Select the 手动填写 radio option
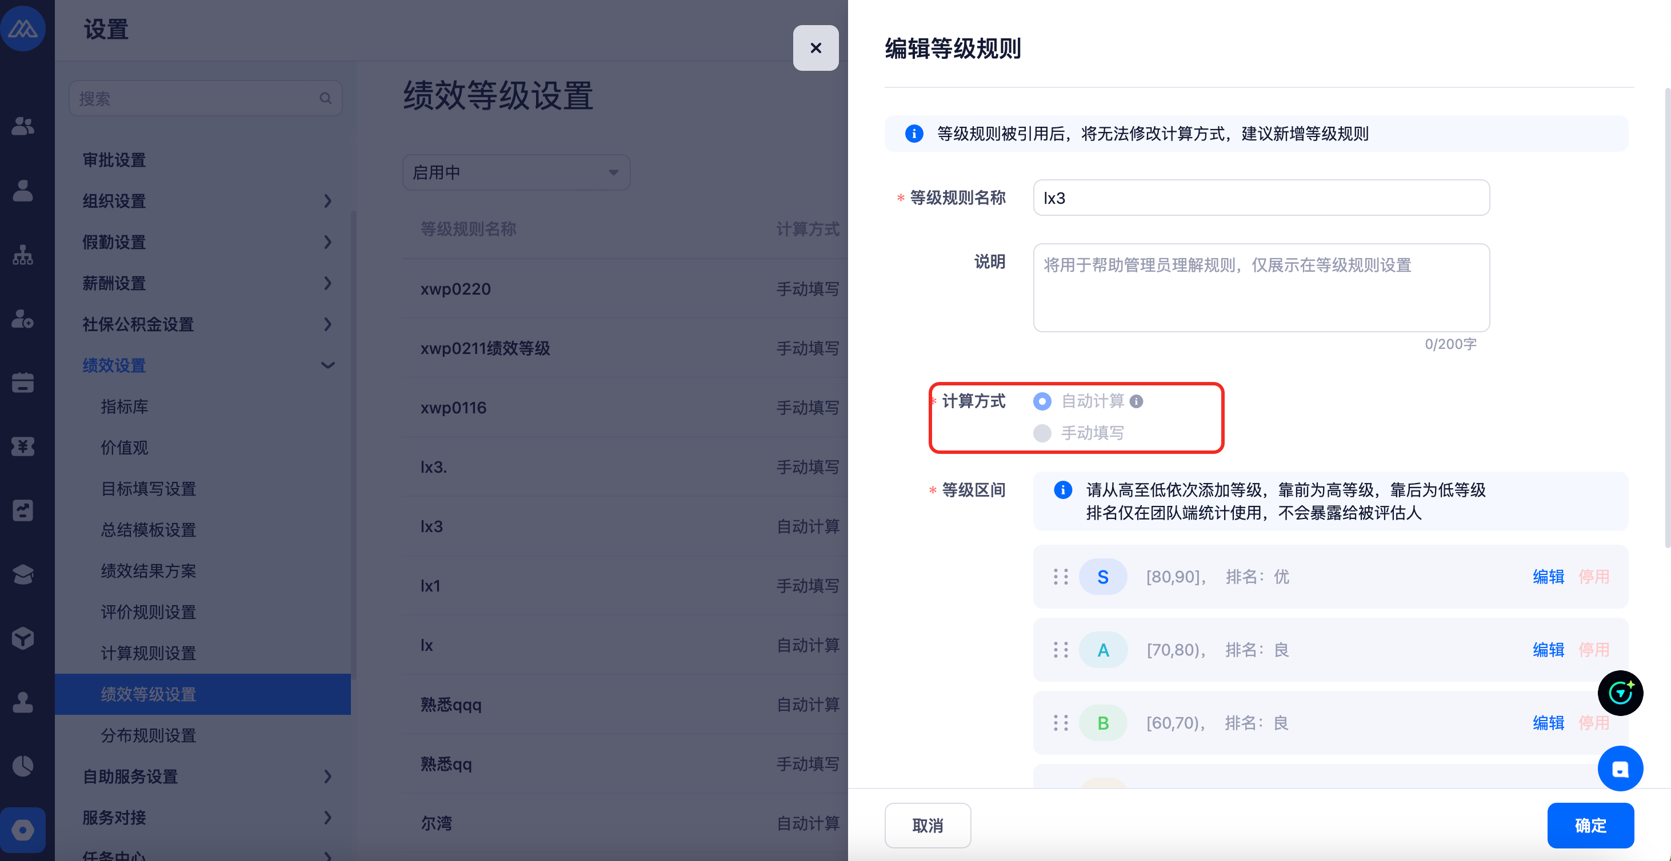The image size is (1671, 861). pos(1042,433)
